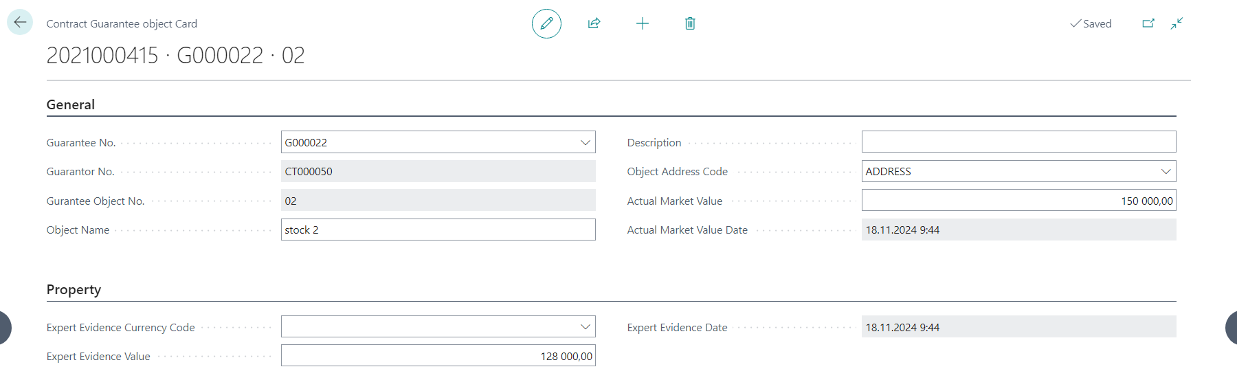Click the left edge navigation handle
1237x380 pixels.
click(x=4, y=327)
